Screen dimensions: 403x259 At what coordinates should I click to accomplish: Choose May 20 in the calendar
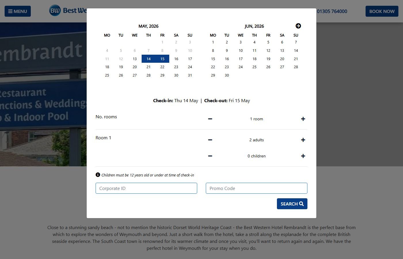click(135, 67)
